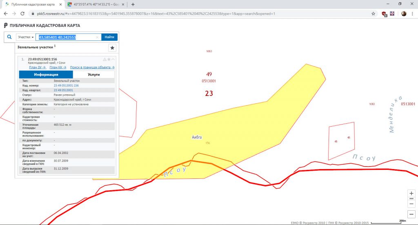Open the map tools menu below zoom controls
The image size is (418, 225).
(411, 214)
